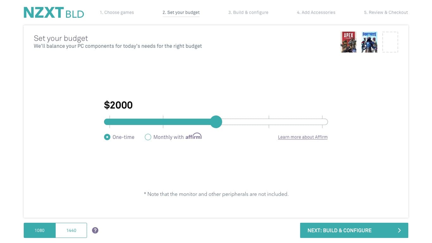Click the purple question mark help icon
The width and height of the screenshot is (432, 243).
tap(95, 230)
